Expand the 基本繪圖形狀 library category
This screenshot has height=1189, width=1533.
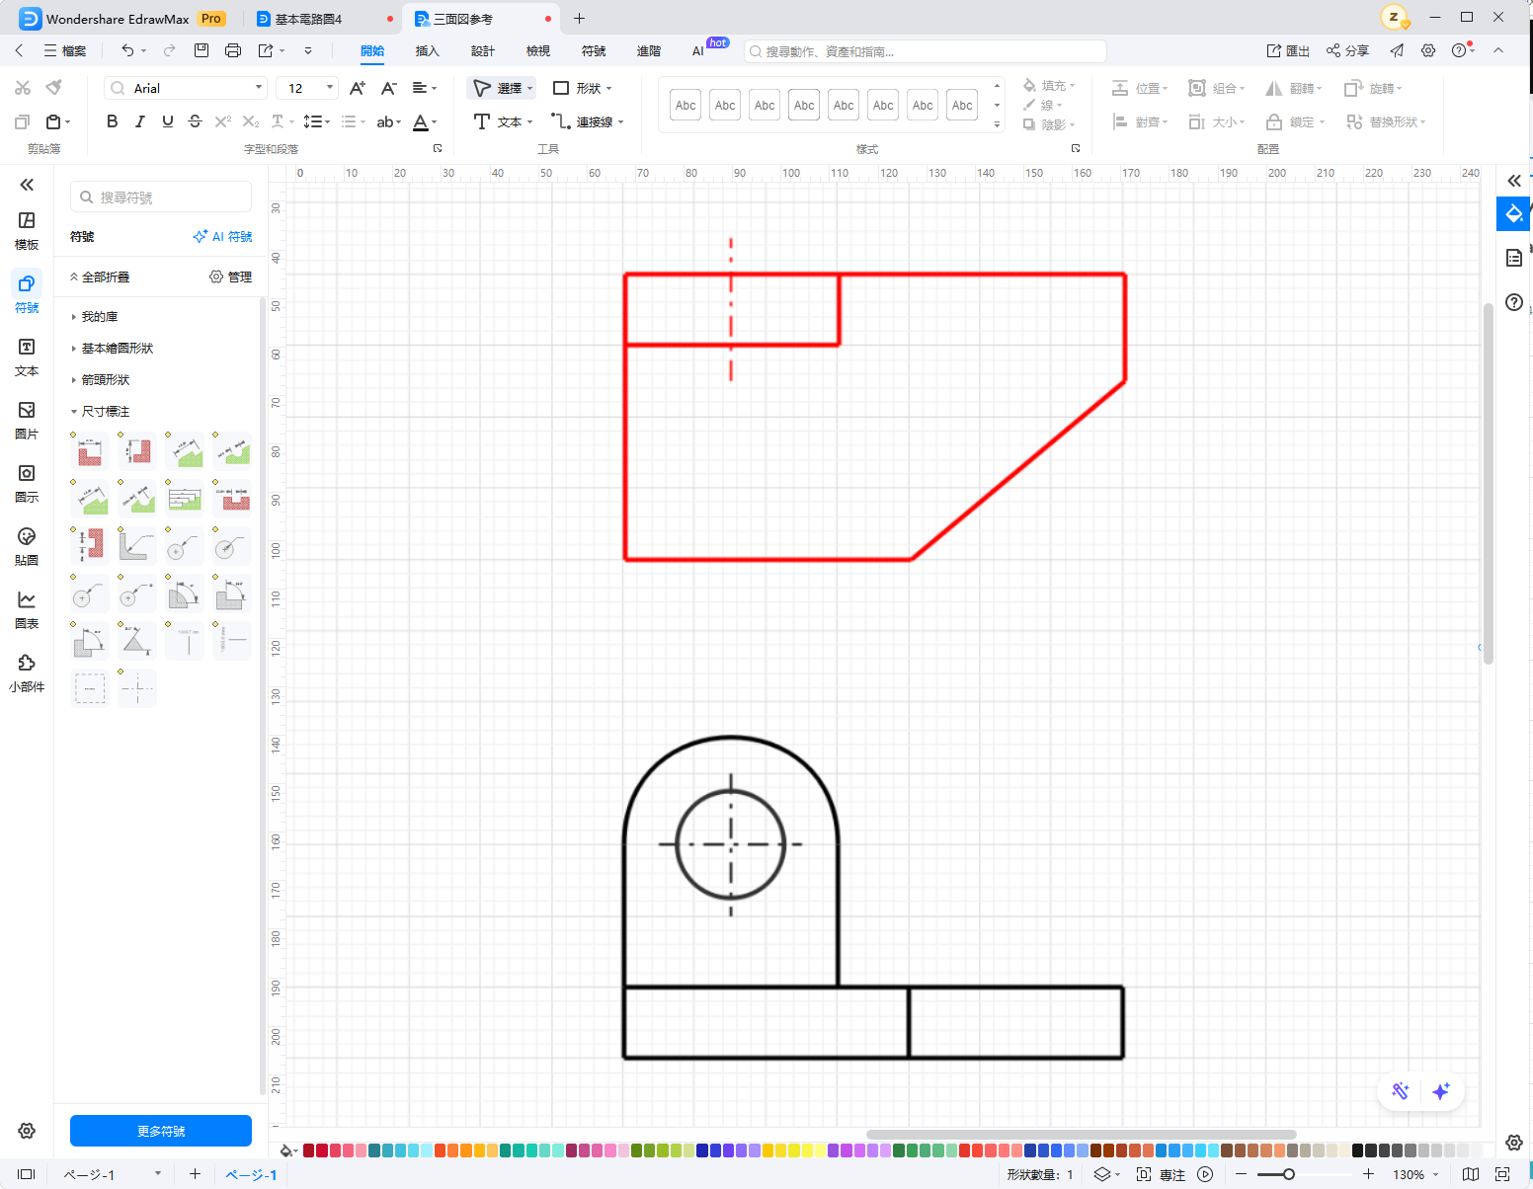tap(117, 349)
